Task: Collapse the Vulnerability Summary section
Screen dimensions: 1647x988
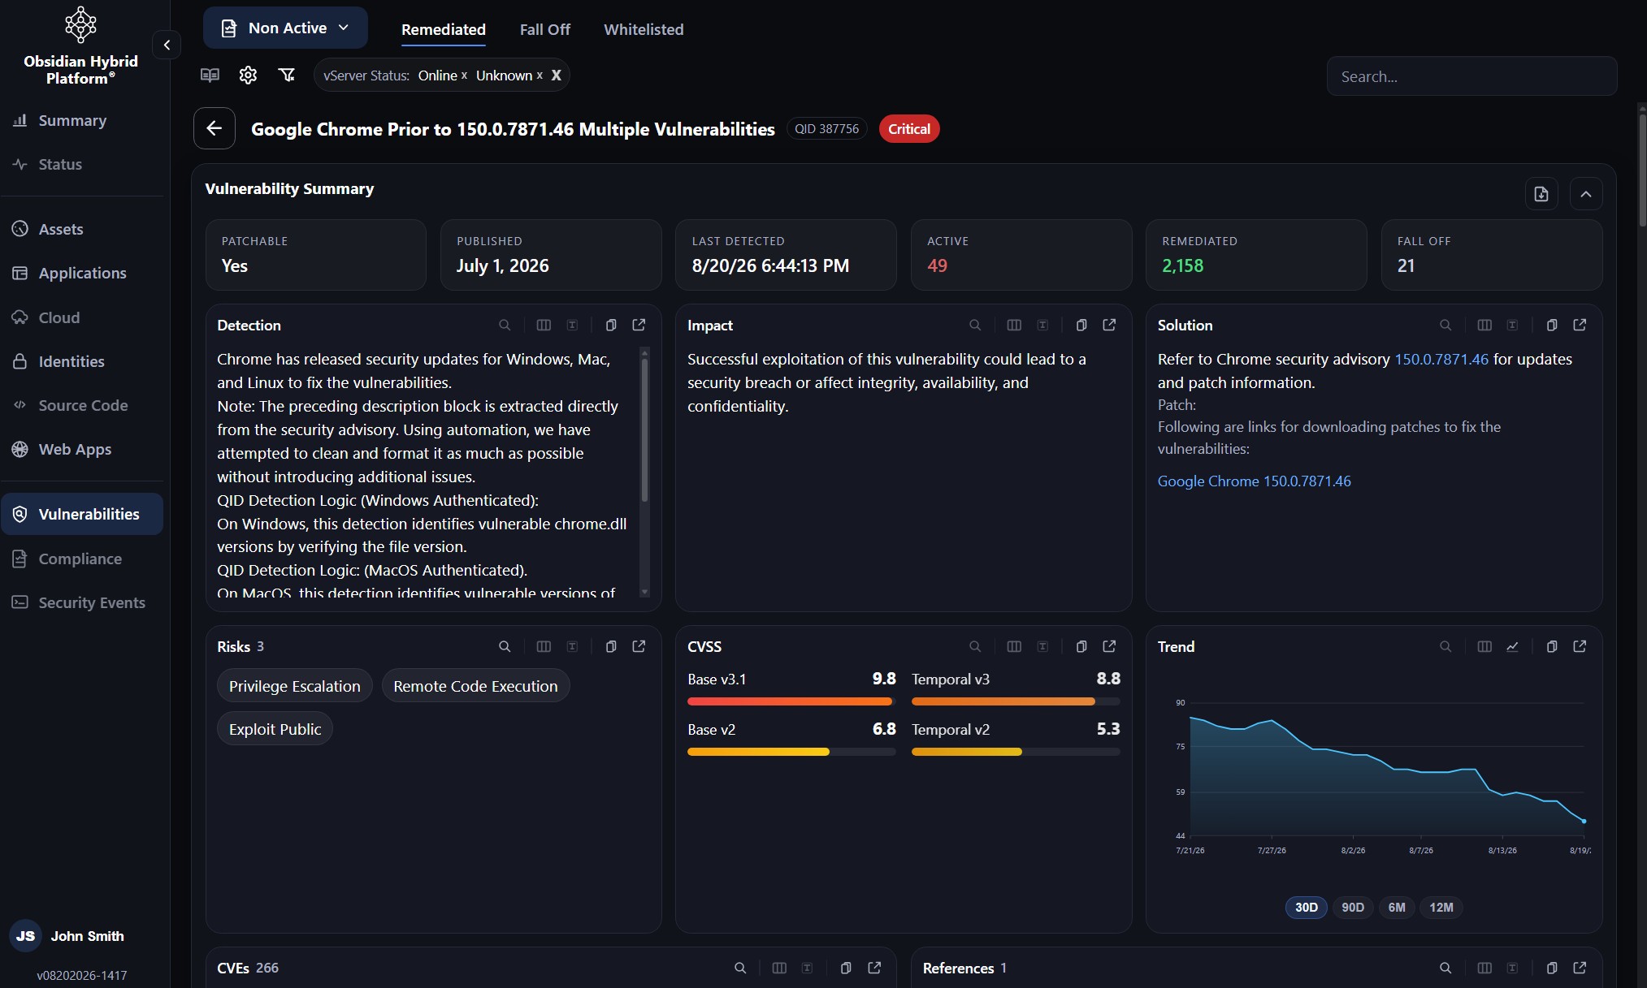Action: coord(1586,194)
